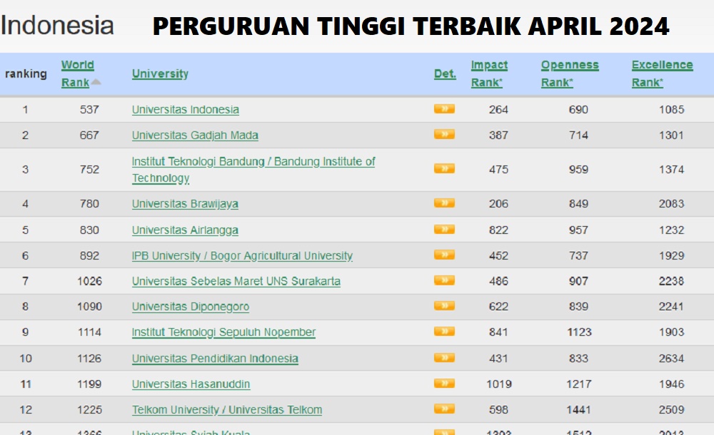Open Universitas Pendidikan Indonesia link
This screenshot has height=435, width=714.
click(215, 358)
